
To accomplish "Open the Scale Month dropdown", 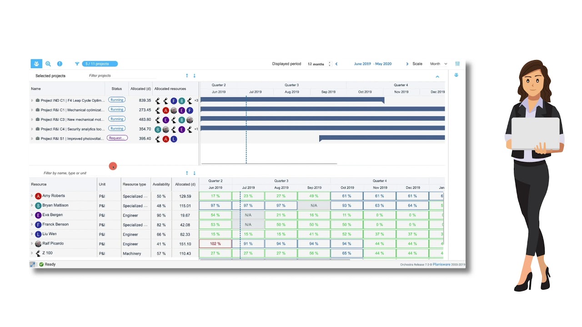I will point(438,64).
